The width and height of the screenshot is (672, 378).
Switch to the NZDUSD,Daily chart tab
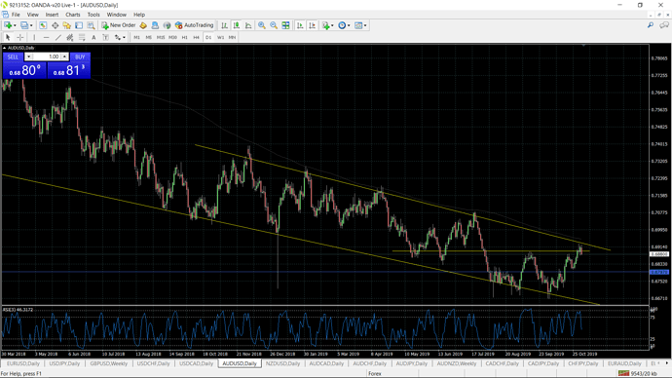[x=282, y=363]
